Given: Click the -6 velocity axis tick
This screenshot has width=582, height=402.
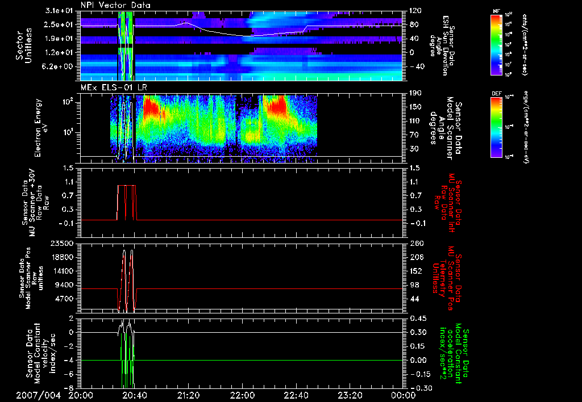Looking at the screenshot, I should [x=69, y=374].
